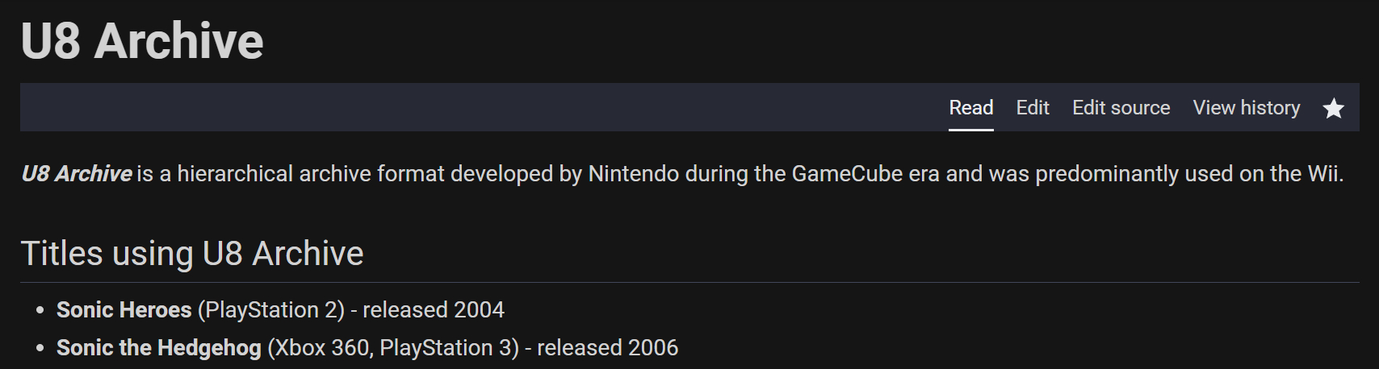Click the released 2004 text
This screenshot has height=369, width=1379.
tap(434, 310)
